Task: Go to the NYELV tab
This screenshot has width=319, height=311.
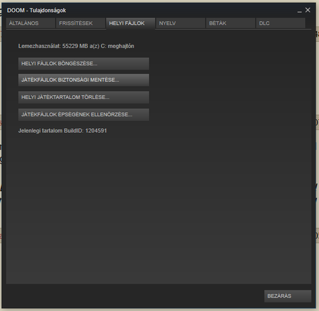Action: pyautogui.click(x=181, y=23)
